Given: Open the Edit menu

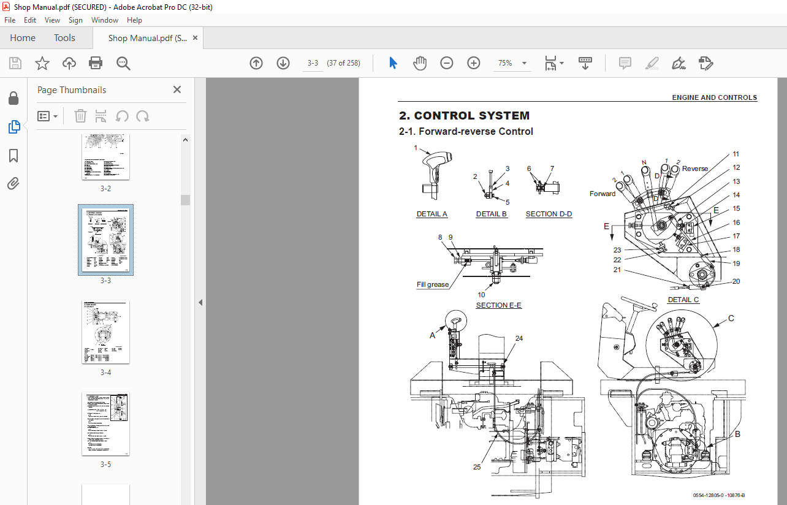Looking at the screenshot, I should tap(30, 20).
